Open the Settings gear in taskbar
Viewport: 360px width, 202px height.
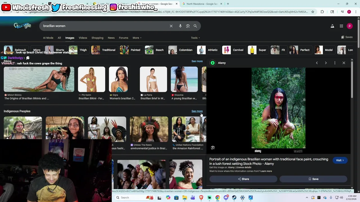(x=242, y=198)
